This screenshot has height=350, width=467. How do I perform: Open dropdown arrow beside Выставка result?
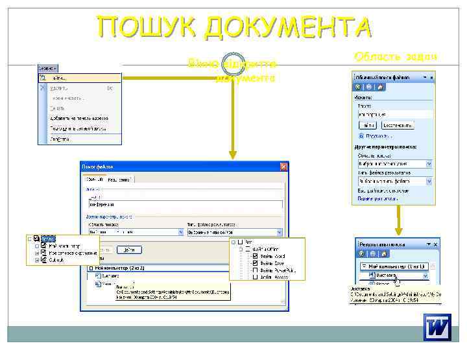(425, 276)
